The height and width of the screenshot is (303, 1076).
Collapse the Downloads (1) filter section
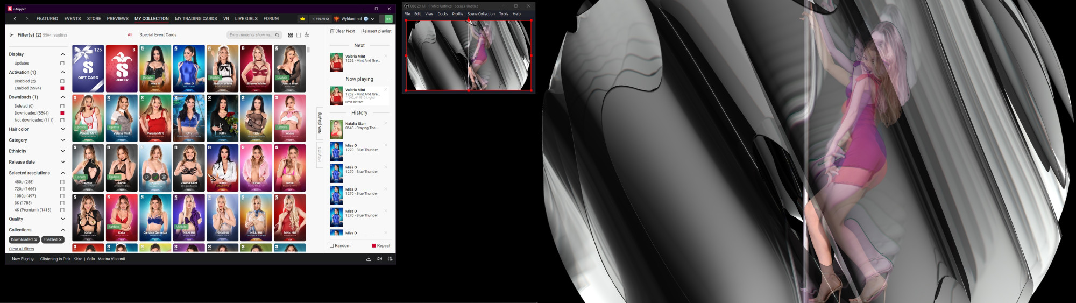pos(63,97)
